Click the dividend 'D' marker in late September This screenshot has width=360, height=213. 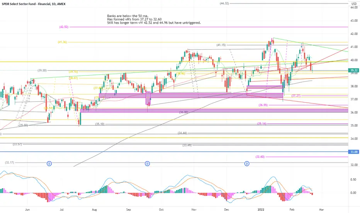coord(148,163)
